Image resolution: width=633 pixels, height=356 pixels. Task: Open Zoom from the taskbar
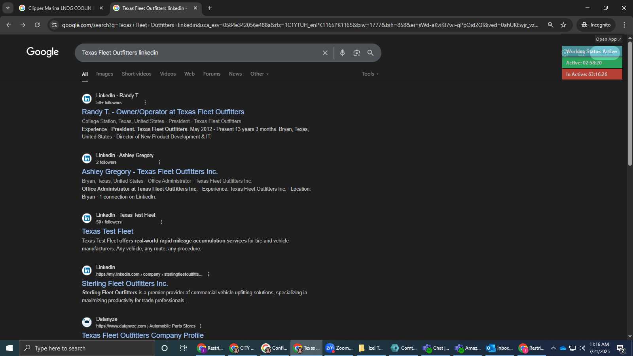[x=339, y=348]
